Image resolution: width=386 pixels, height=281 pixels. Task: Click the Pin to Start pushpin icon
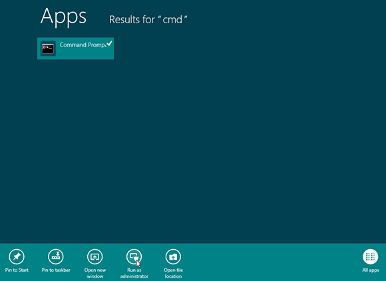click(x=17, y=256)
